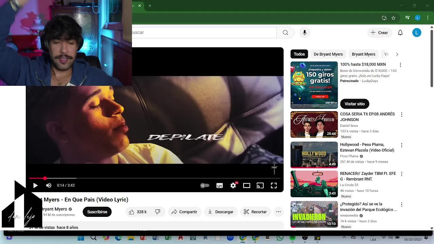Seek on the video progress bar
434x244 pixels.
pos(155,178)
